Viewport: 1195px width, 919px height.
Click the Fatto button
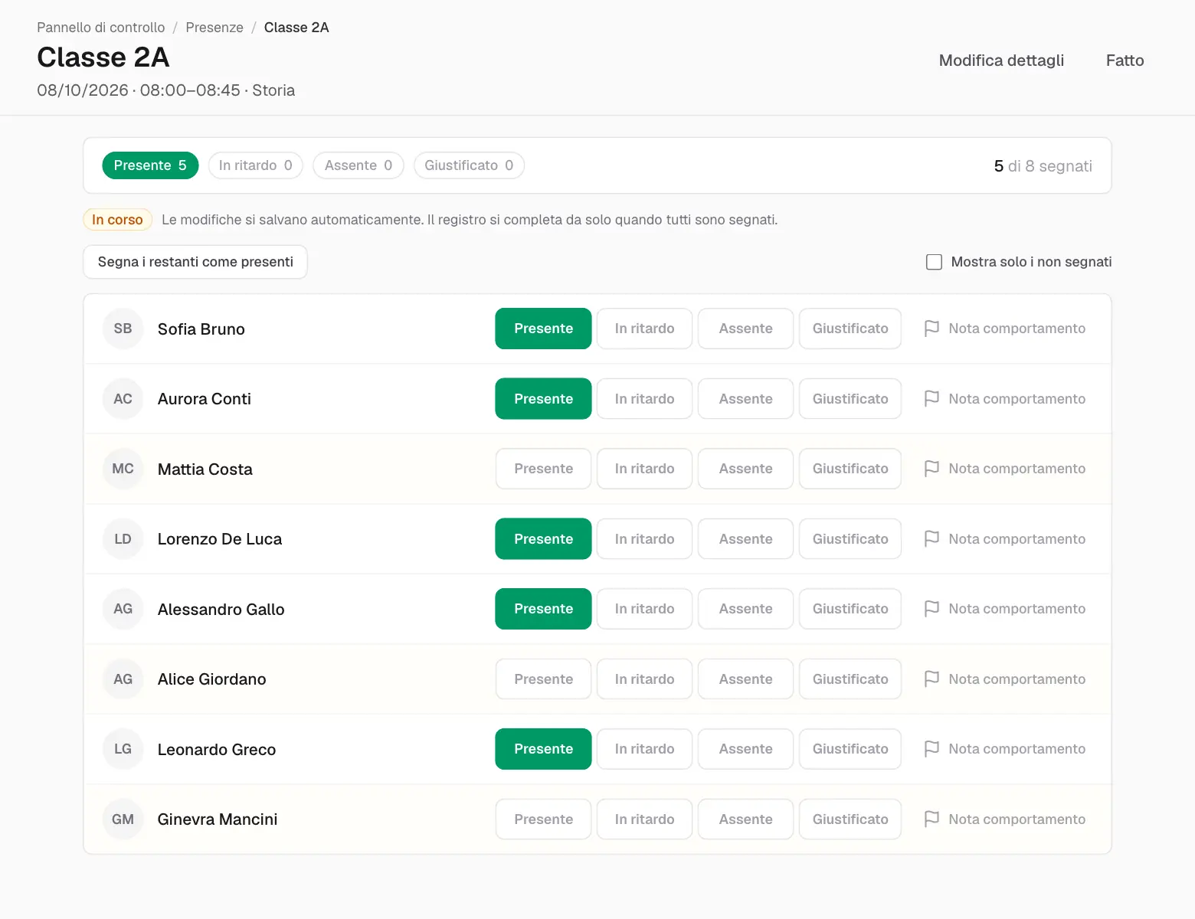(1125, 61)
